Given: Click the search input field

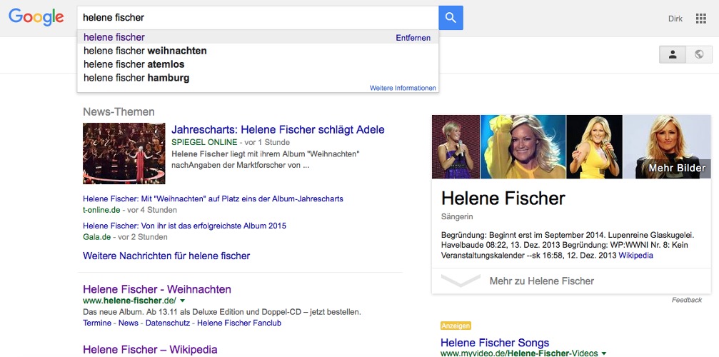Looking at the screenshot, I should click(x=258, y=18).
